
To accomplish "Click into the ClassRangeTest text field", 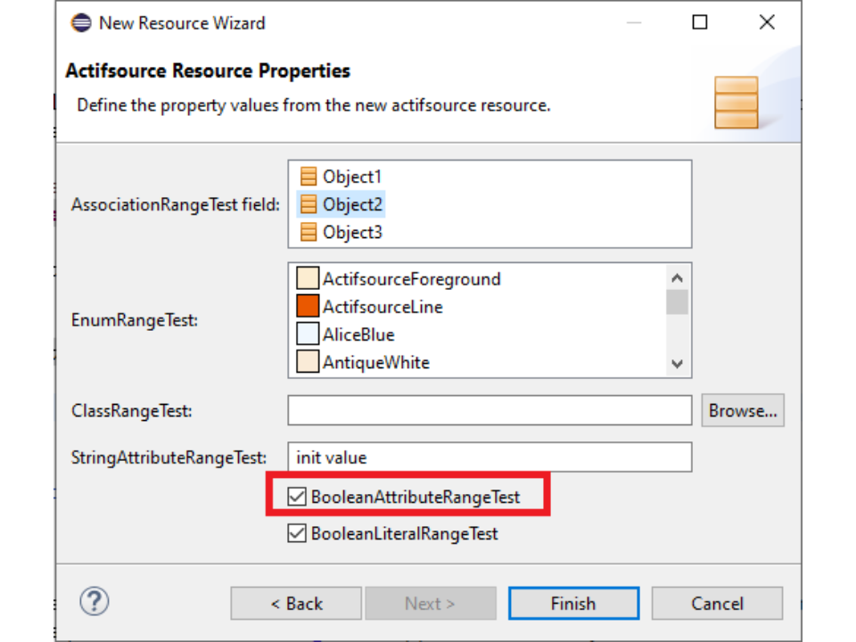I will coord(489,411).
